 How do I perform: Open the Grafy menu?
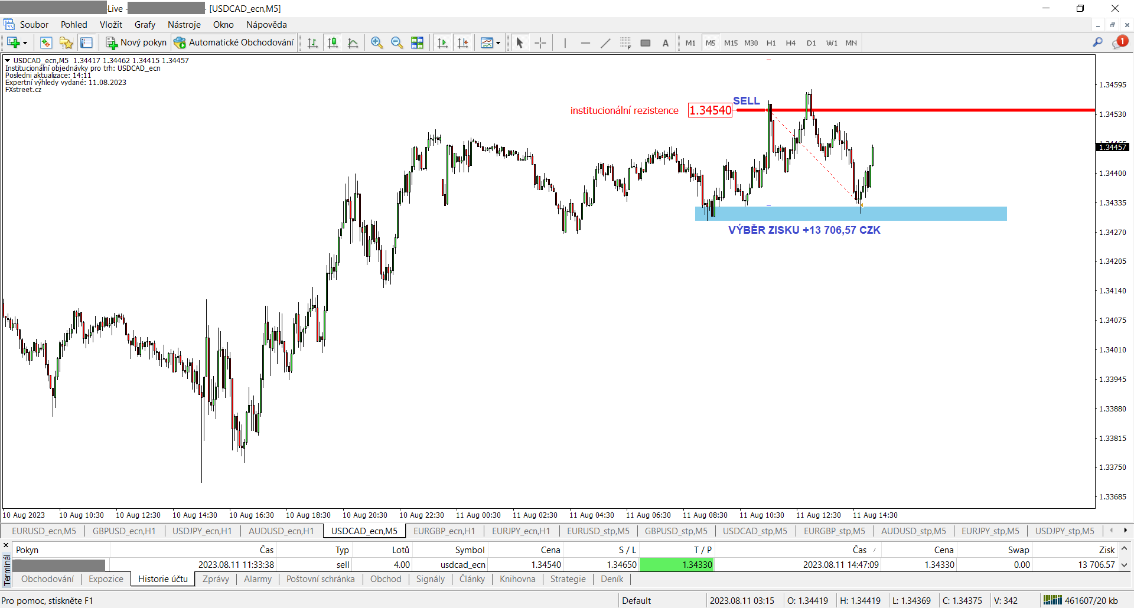[145, 24]
